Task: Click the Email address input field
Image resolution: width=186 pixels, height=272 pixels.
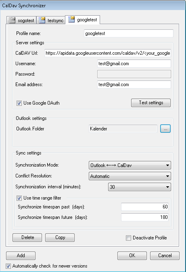Action: click(x=134, y=84)
